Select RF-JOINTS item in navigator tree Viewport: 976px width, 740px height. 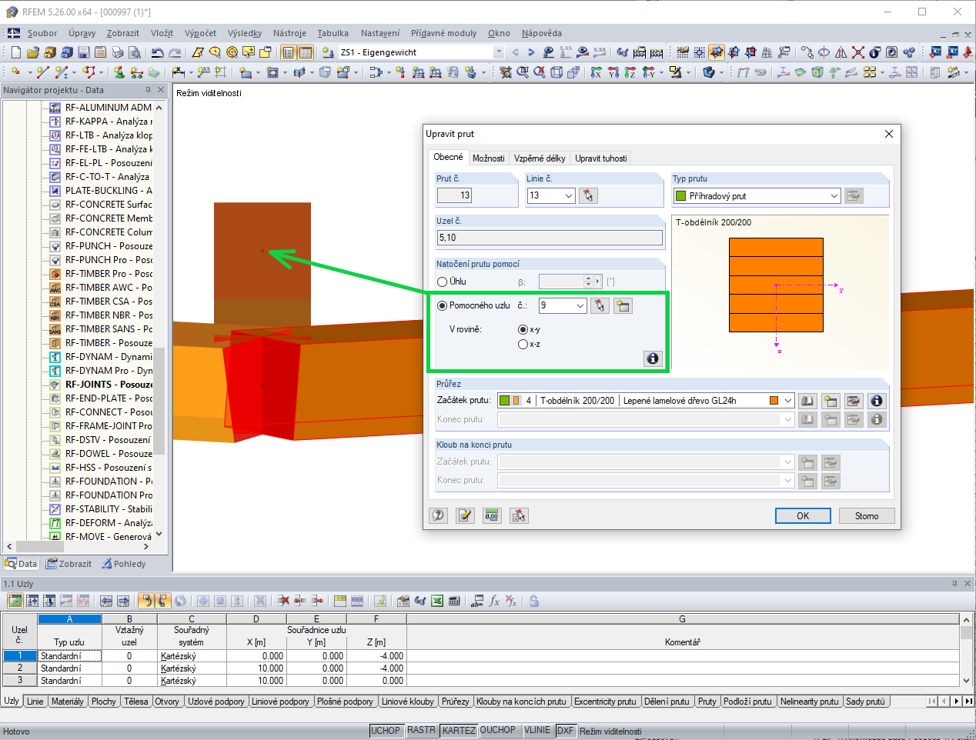pos(100,385)
